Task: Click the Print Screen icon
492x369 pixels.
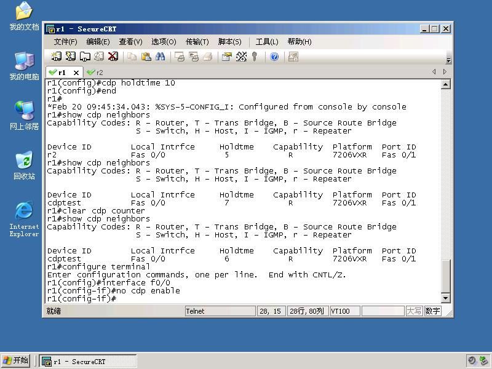Action: point(180,57)
